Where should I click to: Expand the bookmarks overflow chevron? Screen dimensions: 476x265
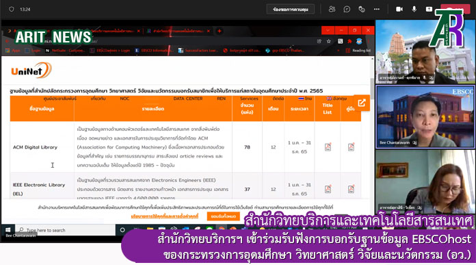click(339, 51)
